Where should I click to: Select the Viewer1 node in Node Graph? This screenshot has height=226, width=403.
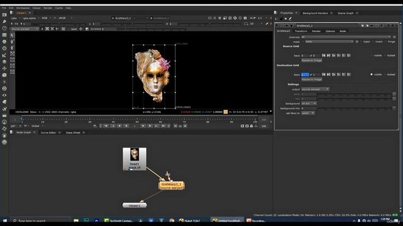point(135,205)
